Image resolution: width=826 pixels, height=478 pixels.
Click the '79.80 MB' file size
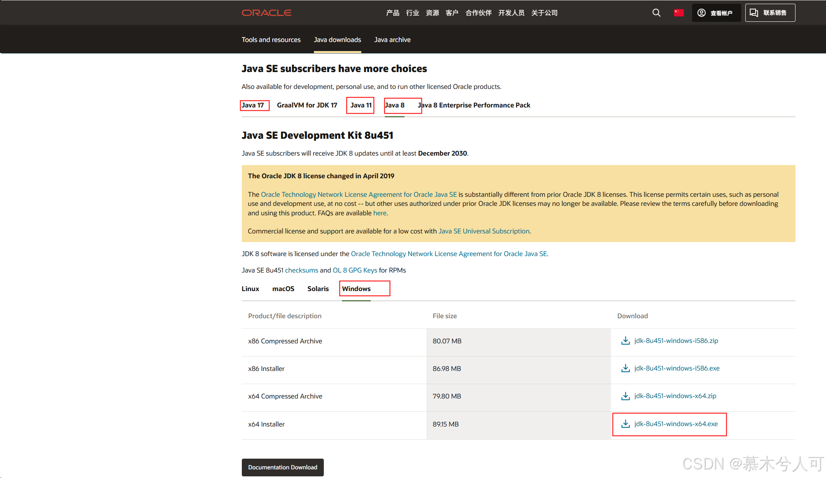pos(447,396)
